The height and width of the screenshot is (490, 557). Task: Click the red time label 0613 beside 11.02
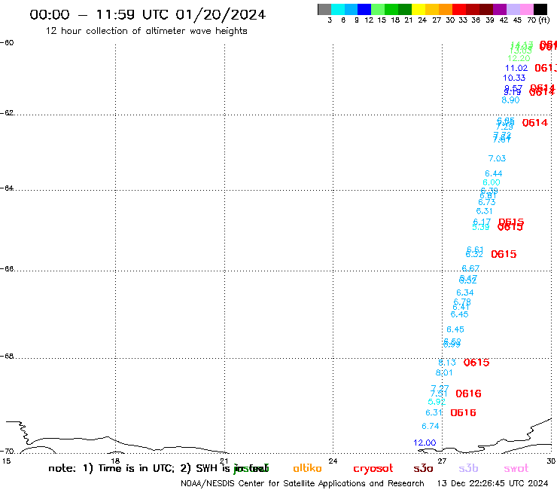pos(546,68)
